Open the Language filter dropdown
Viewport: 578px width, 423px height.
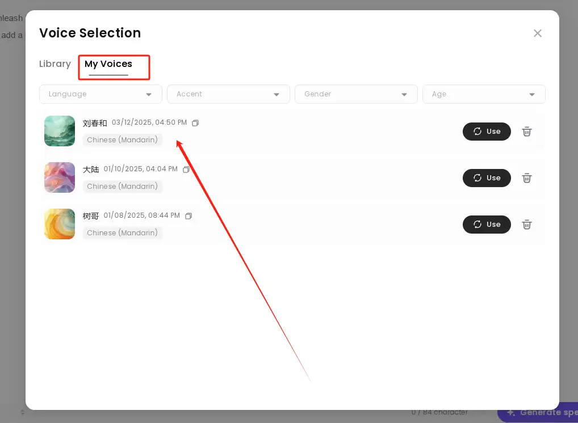[x=100, y=94]
